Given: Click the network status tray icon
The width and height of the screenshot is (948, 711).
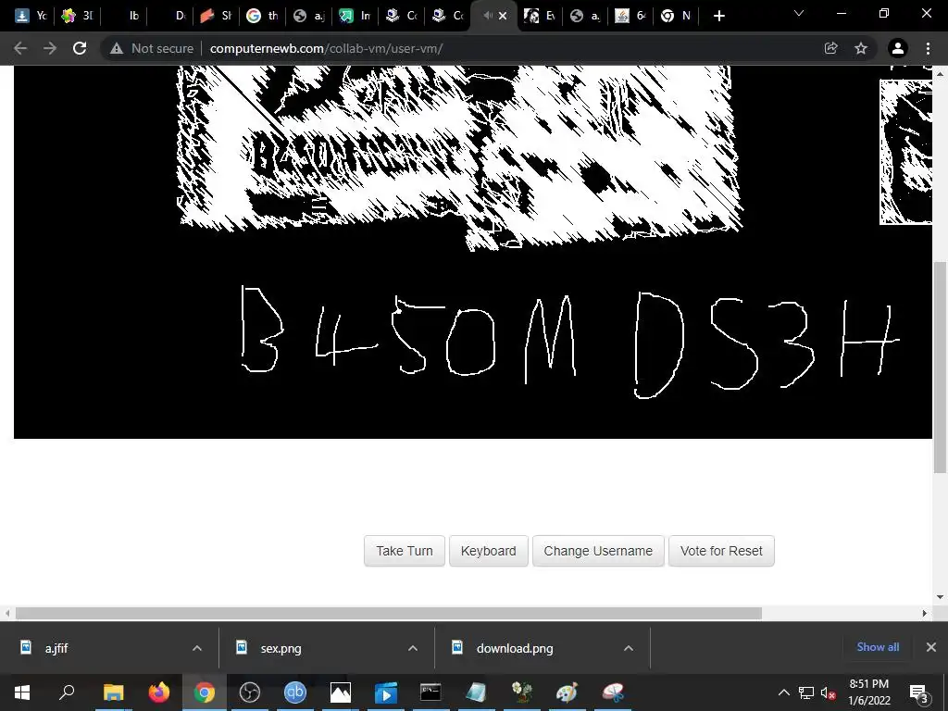Looking at the screenshot, I should (x=806, y=692).
